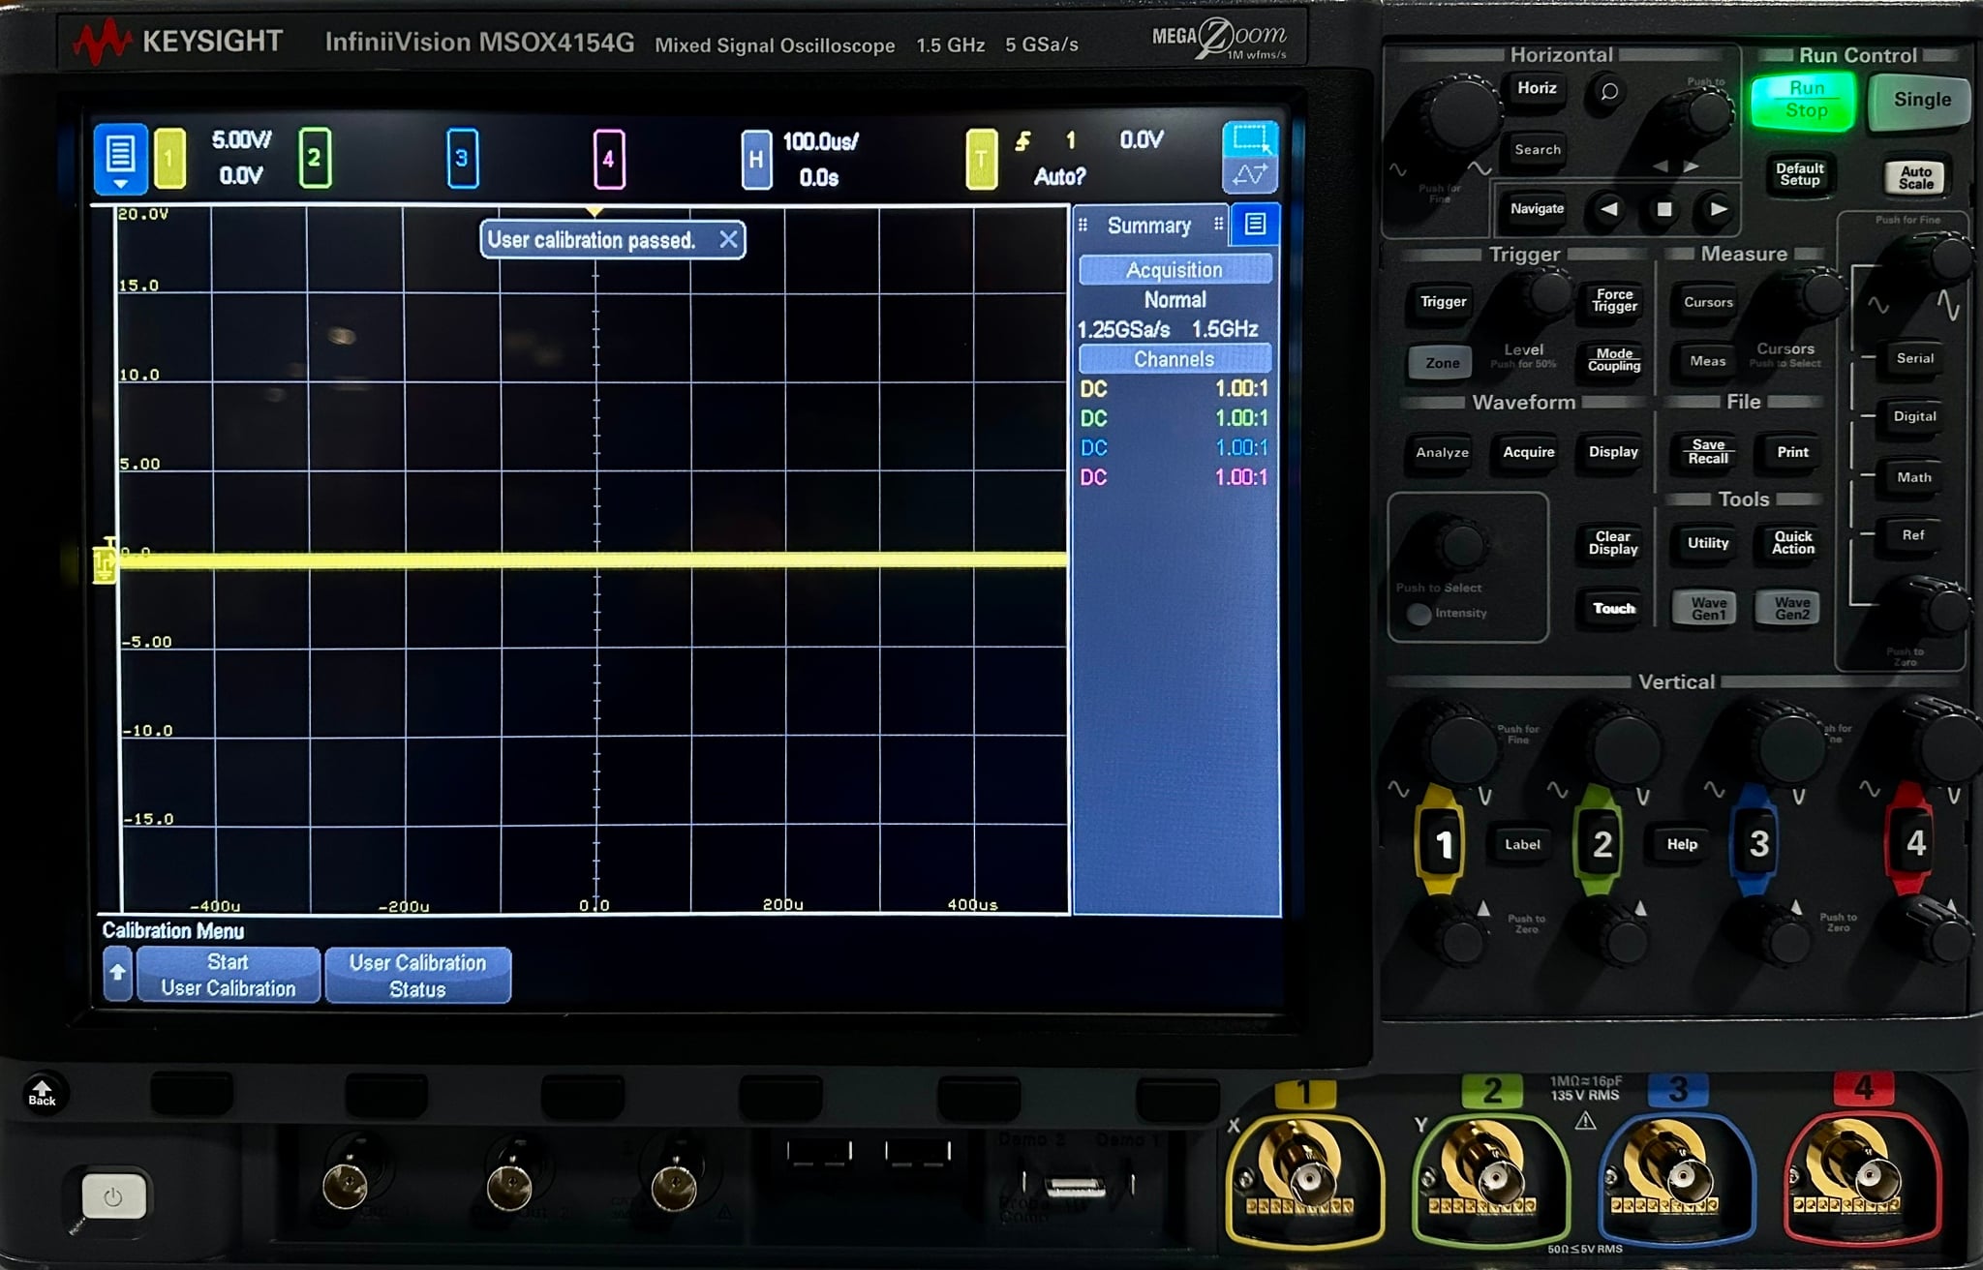Open the Acquisition section in the sidebar
Image resolution: width=1983 pixels, height=1270 pixels.
(1175, 270)
